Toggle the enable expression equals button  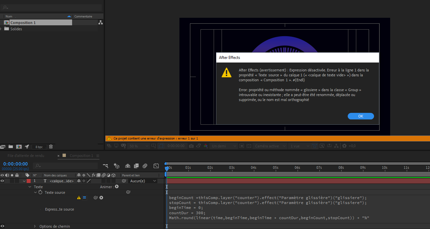(84, 198)
